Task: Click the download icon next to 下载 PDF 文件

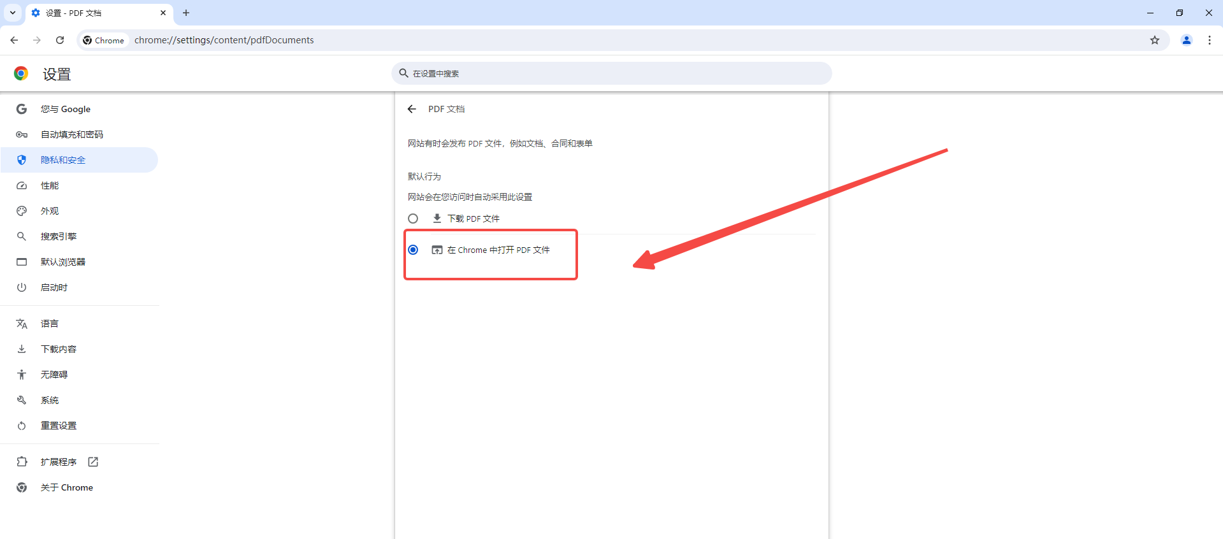Action: (437, 219)
